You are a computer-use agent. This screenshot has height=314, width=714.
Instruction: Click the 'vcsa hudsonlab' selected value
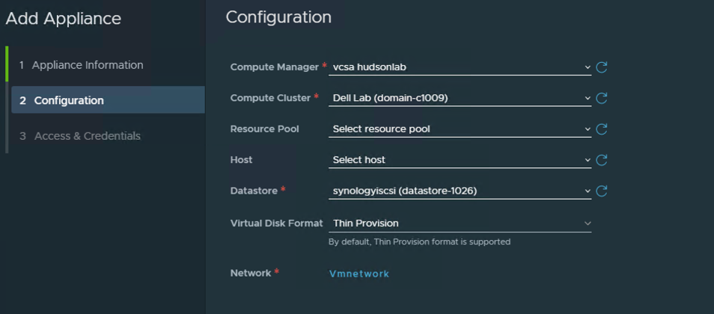tap(369, 67)
